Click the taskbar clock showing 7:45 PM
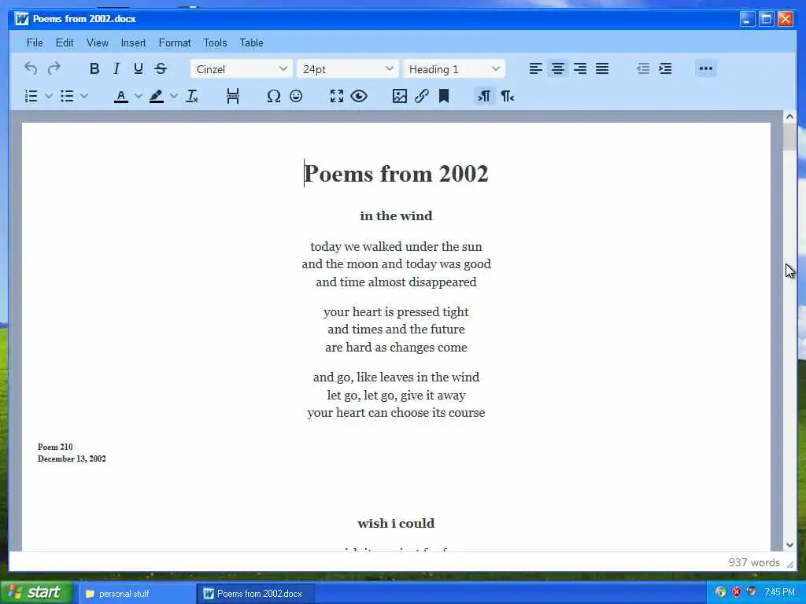The height and width of the screenshot is (604, 806). pos(779,592)
